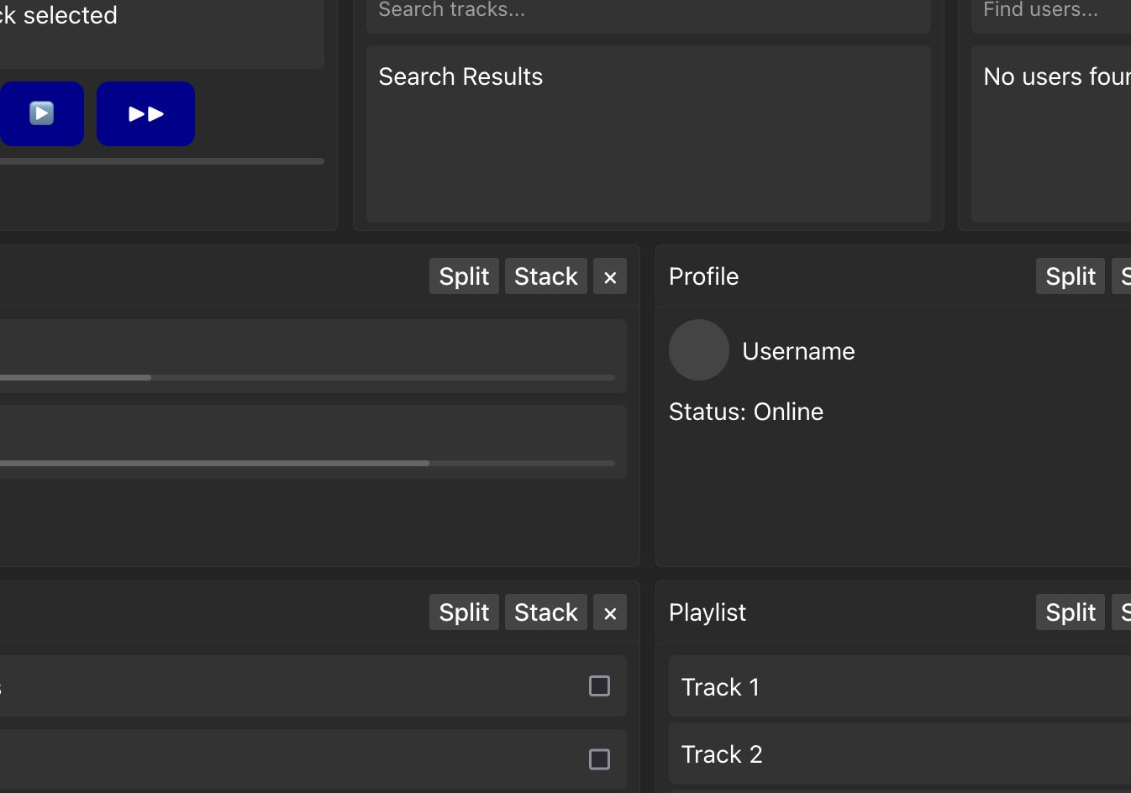
Task: Click the Status: Online text
Action: click(x=746, y=412)
